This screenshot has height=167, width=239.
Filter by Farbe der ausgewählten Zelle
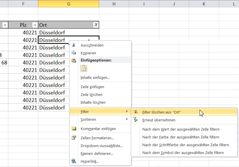(x=184, y=137)
